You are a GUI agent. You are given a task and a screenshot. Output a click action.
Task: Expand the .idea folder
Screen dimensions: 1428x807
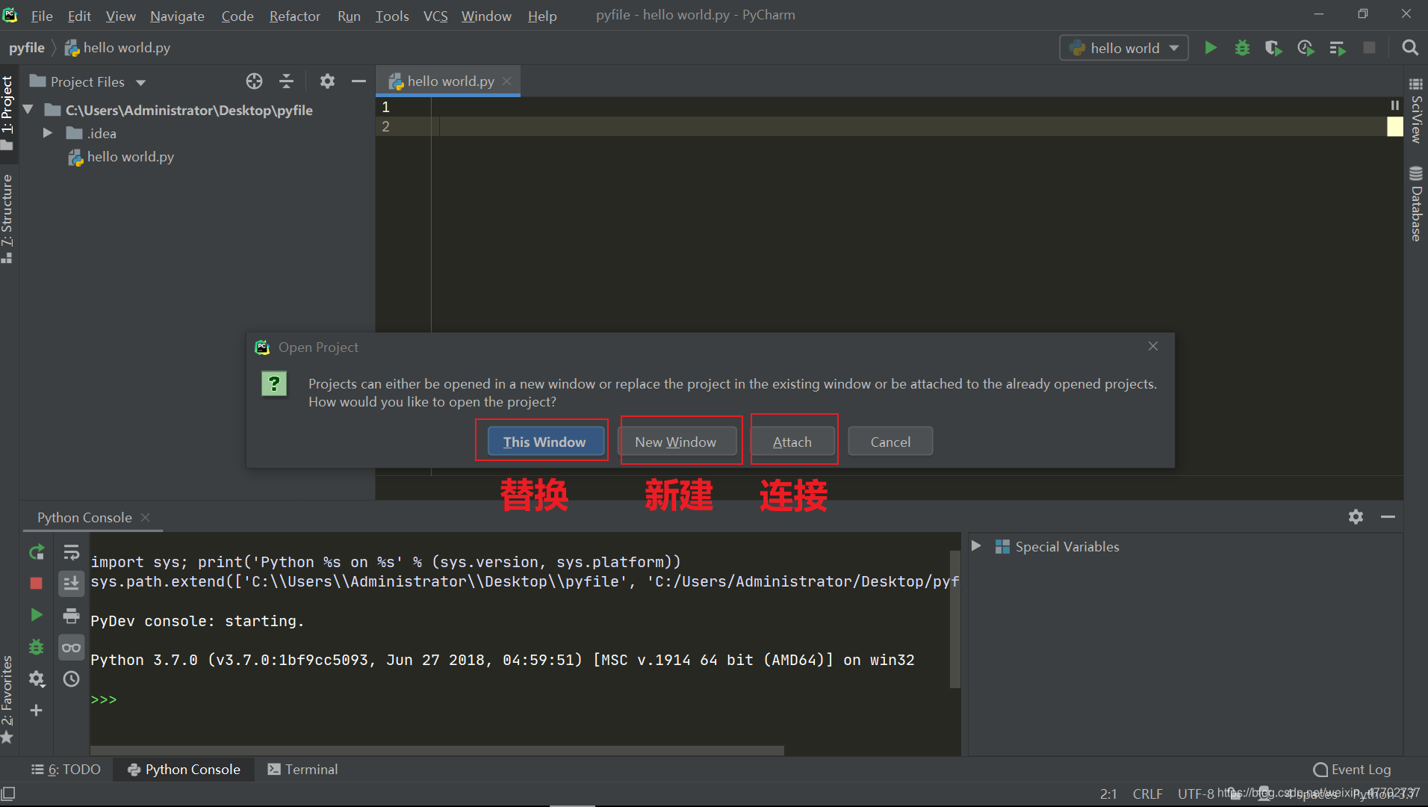click(47, 133)
